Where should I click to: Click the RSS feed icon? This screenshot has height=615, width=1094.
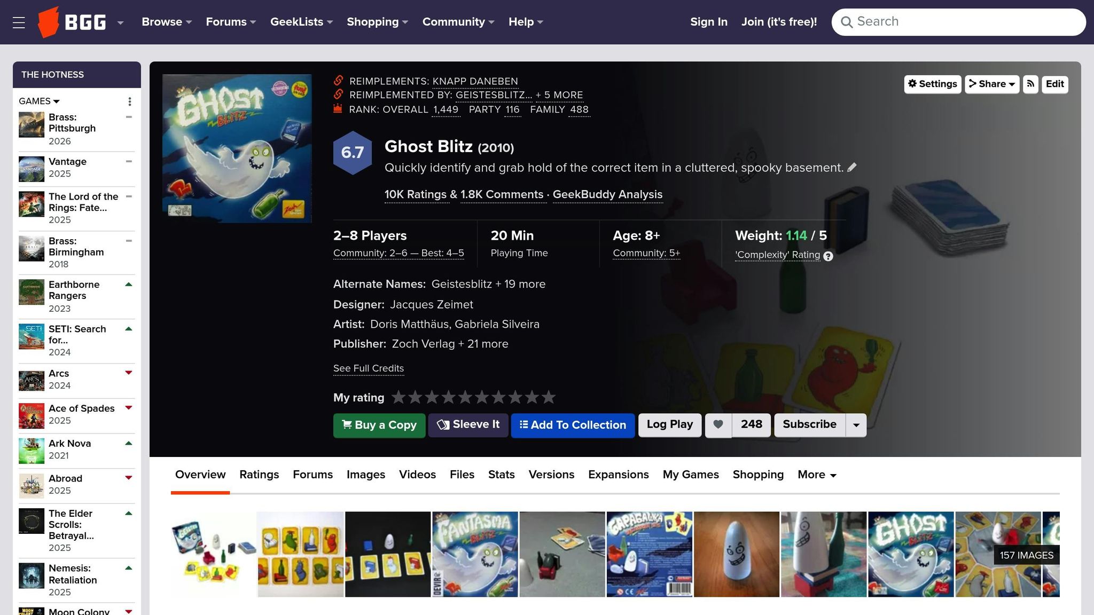click(1030, 84)
